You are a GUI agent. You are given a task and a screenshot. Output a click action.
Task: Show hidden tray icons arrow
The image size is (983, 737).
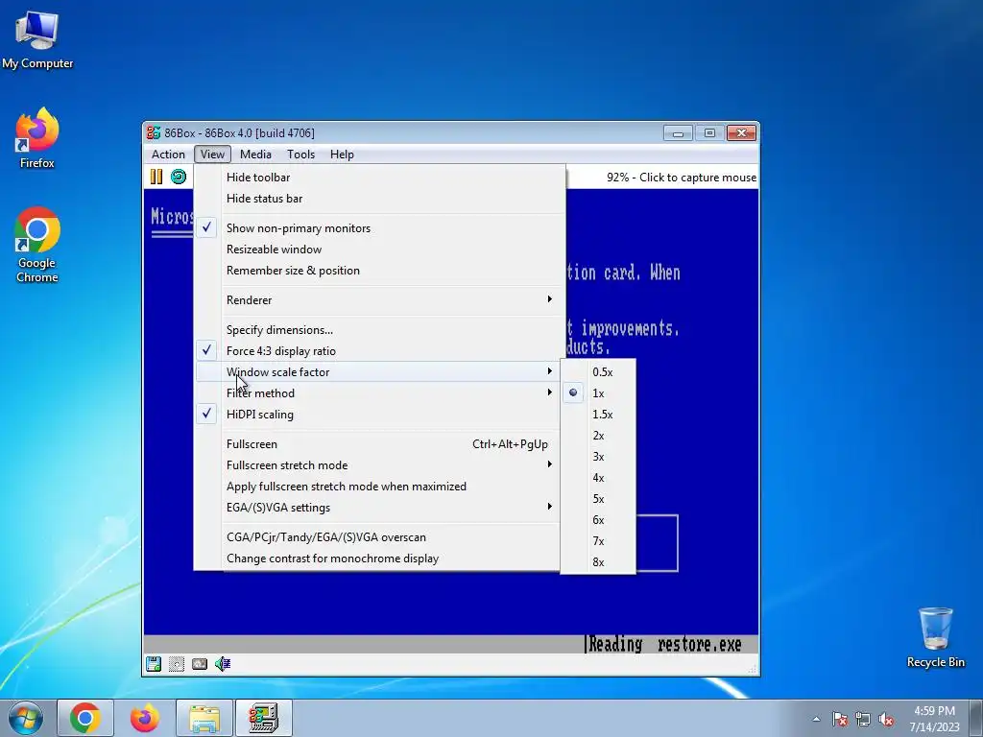816,719
